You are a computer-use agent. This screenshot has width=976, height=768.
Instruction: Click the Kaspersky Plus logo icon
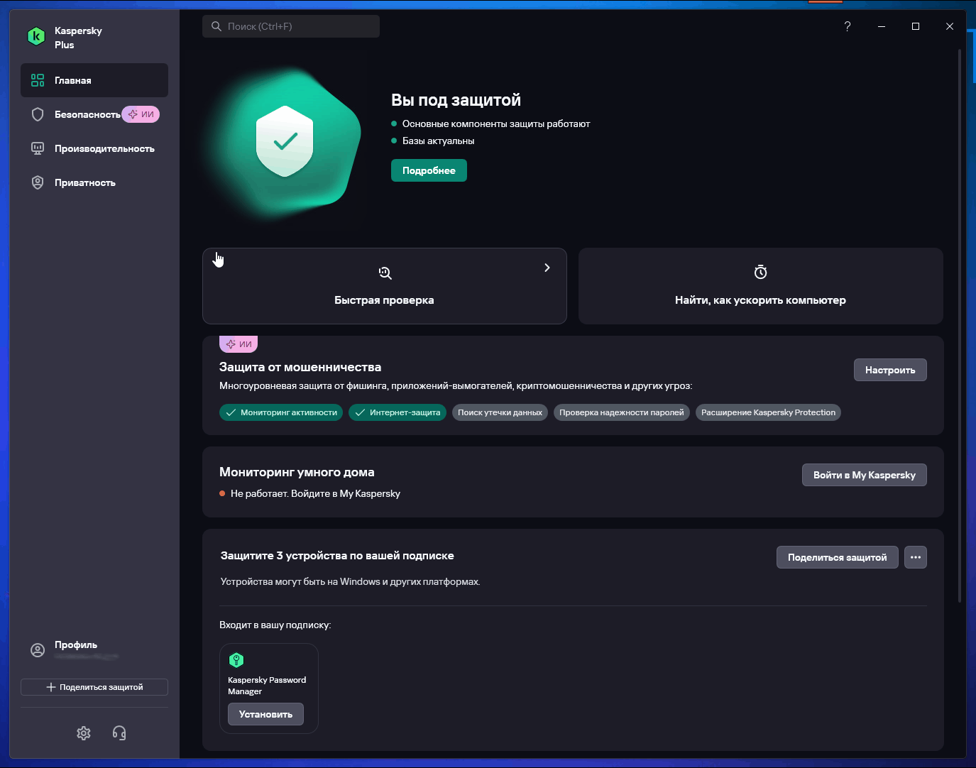point(36,36)
